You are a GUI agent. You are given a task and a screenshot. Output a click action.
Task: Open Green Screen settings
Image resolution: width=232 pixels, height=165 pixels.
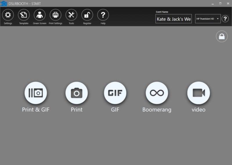tap(39, 15)
